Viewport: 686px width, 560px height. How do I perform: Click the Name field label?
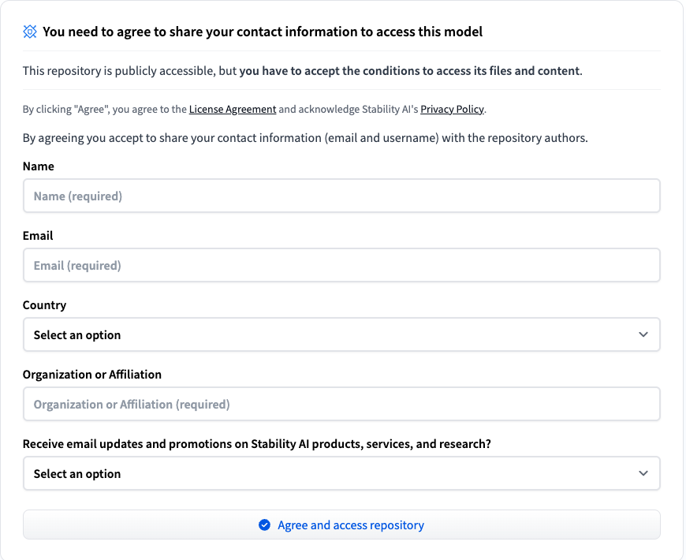coord(39,166)
